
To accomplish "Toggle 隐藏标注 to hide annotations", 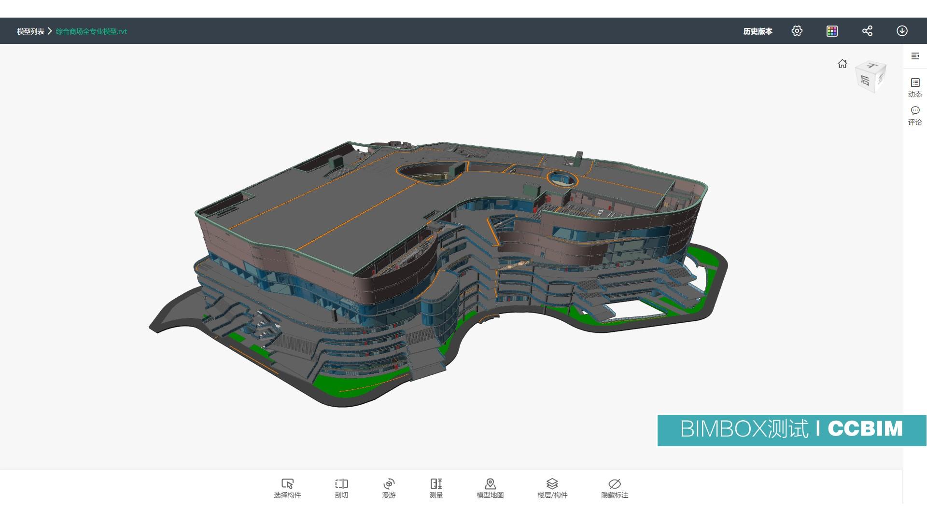I will (614, 487).
